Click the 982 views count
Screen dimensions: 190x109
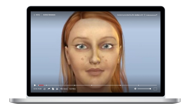64,89
